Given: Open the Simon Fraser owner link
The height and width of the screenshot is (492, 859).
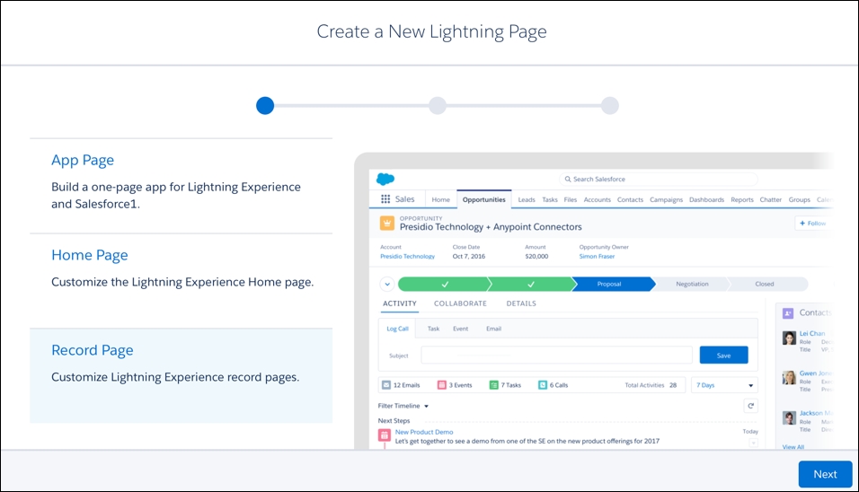Looking at the screenshot, I should (x=597, y=256).
